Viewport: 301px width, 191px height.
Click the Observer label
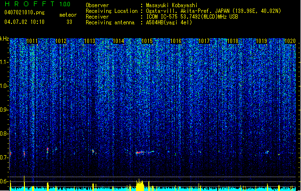pyautogui.click(x=97, y=5)
